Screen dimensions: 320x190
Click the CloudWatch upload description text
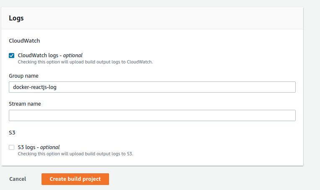(x=85, y=62)
